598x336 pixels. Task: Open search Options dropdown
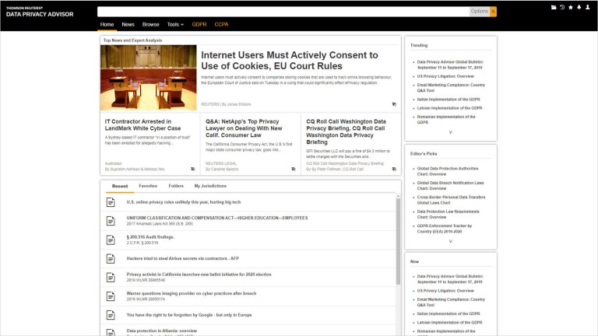[480, 11]
